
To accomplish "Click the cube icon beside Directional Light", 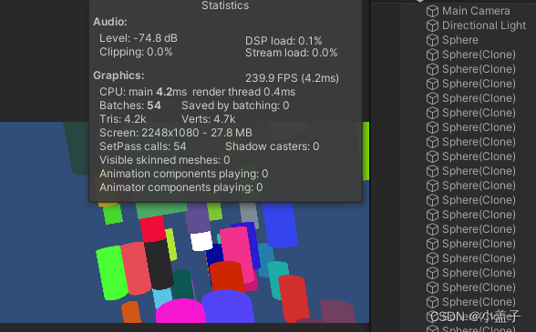I will 432,25.
